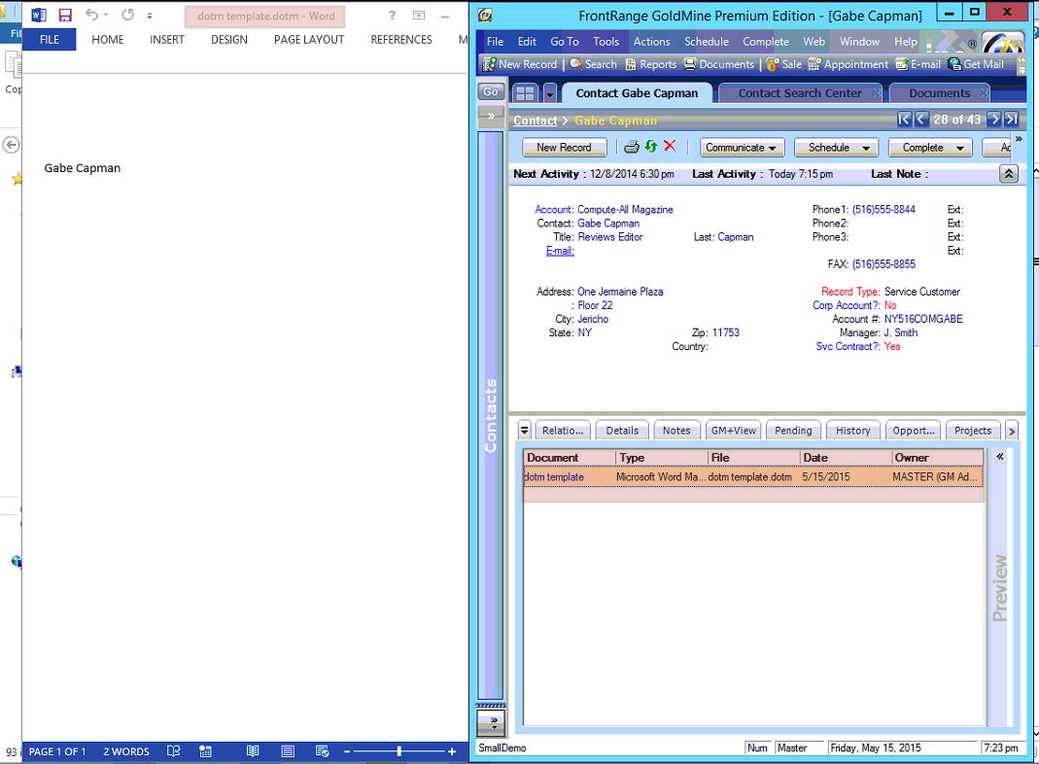
Task: Open the Get Mail toolbar item
Action: pyautogui.click(x=976, y=64)
